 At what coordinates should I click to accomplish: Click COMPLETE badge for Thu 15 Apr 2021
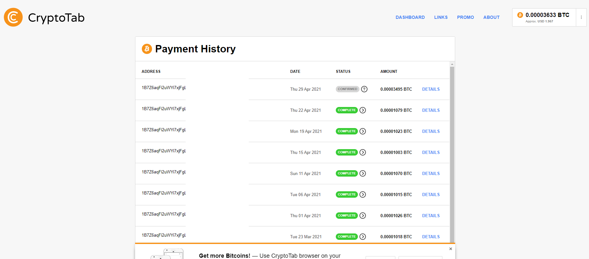point(347,152)
